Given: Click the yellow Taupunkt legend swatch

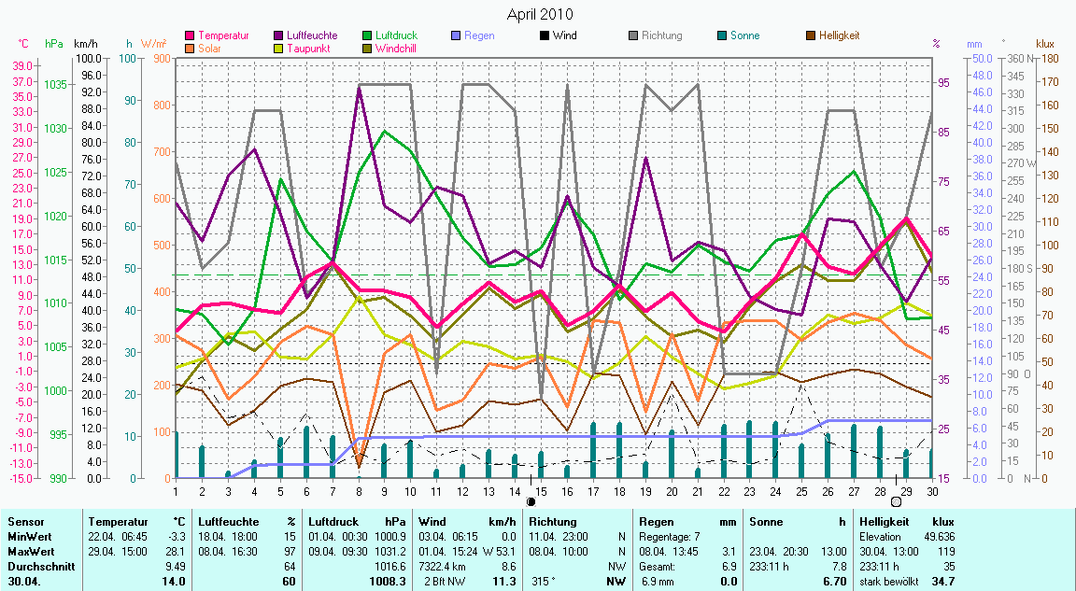Looking at the screenshot, I should [x=278, y=48].
